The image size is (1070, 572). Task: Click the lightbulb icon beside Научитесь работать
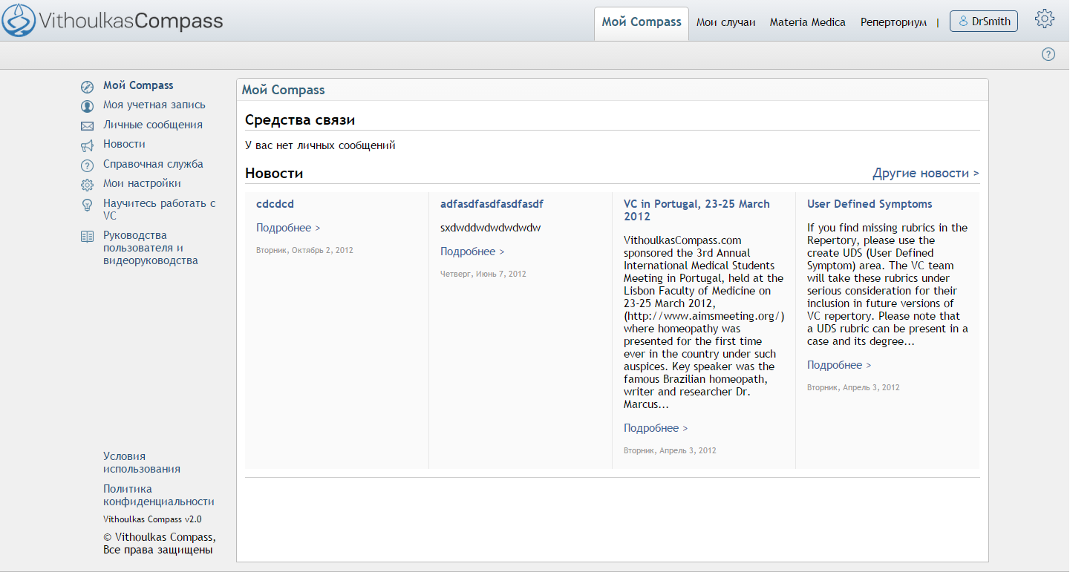[87, 205]
